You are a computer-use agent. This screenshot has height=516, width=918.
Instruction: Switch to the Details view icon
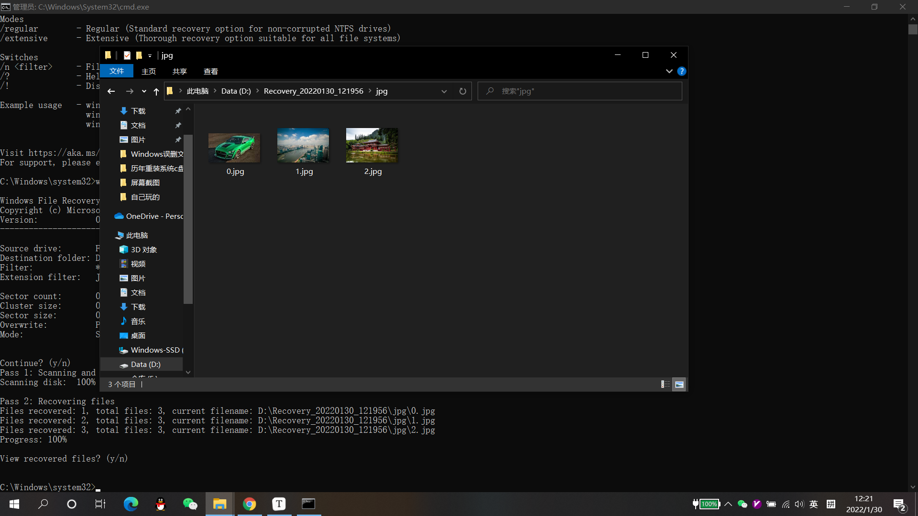(x=665, y=384)
